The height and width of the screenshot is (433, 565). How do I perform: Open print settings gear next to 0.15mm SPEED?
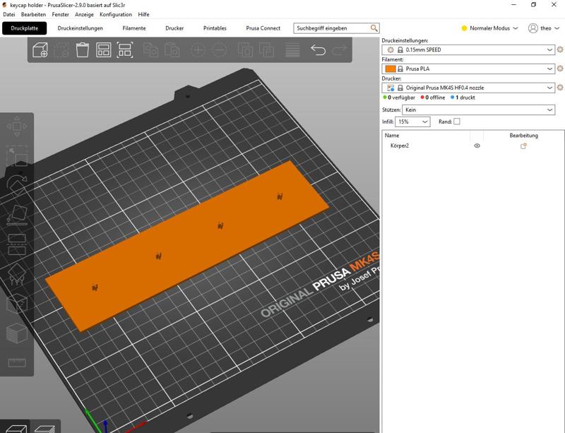559,50
